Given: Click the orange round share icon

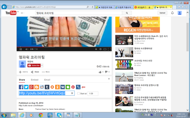Looking at the screenshot, I should pyautogui.click(x=52, y=87).
